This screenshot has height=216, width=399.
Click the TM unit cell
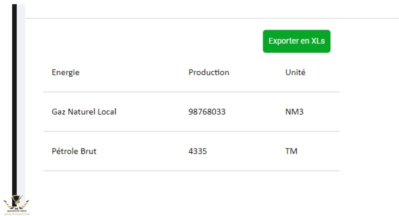pyautogui.click(x=291, y=151)
